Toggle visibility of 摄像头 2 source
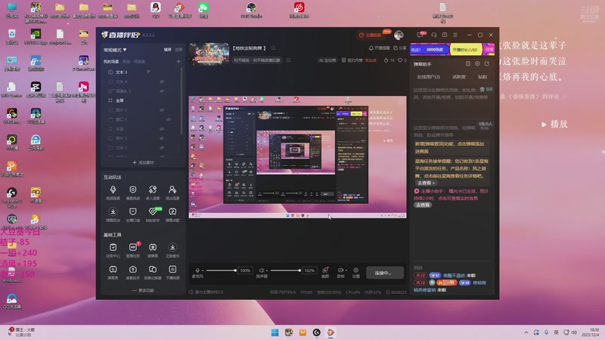Image resolution: width=605 pixels, height=340 pixels. point(162,91)
